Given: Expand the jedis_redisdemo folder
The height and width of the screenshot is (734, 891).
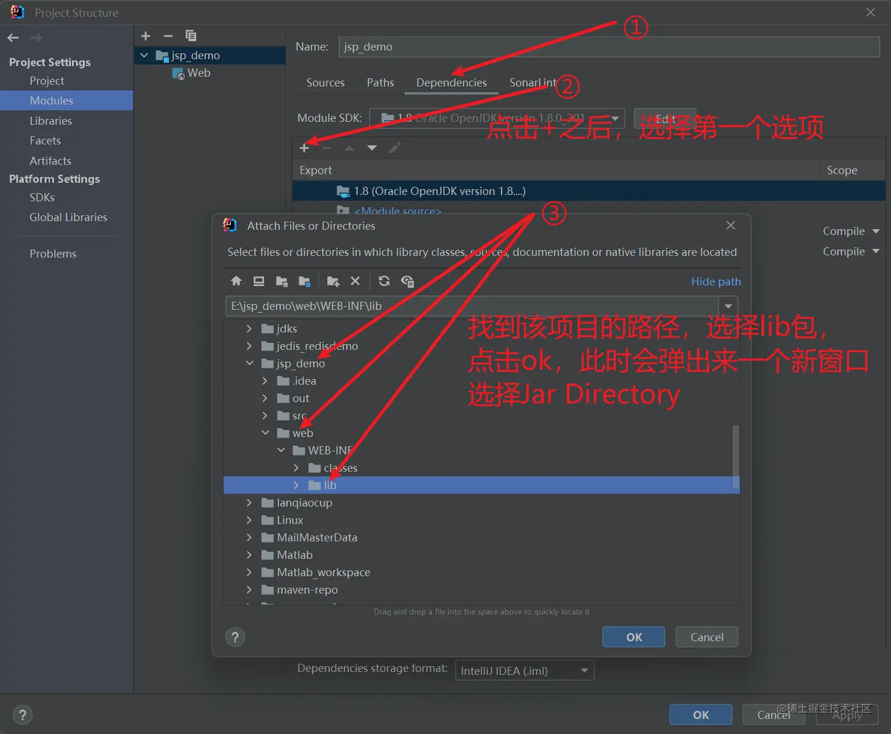Looking at the screenshot, I should pos(249,346).
